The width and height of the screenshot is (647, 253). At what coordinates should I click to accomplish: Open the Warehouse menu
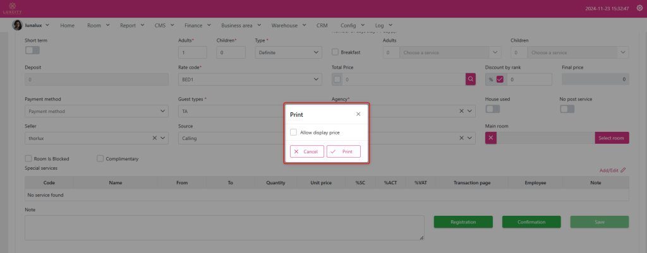click(288, 25)
